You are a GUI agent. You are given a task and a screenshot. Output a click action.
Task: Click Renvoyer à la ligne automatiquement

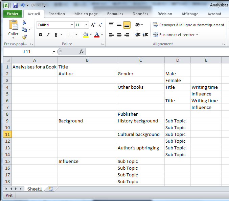tap(188, 25)
